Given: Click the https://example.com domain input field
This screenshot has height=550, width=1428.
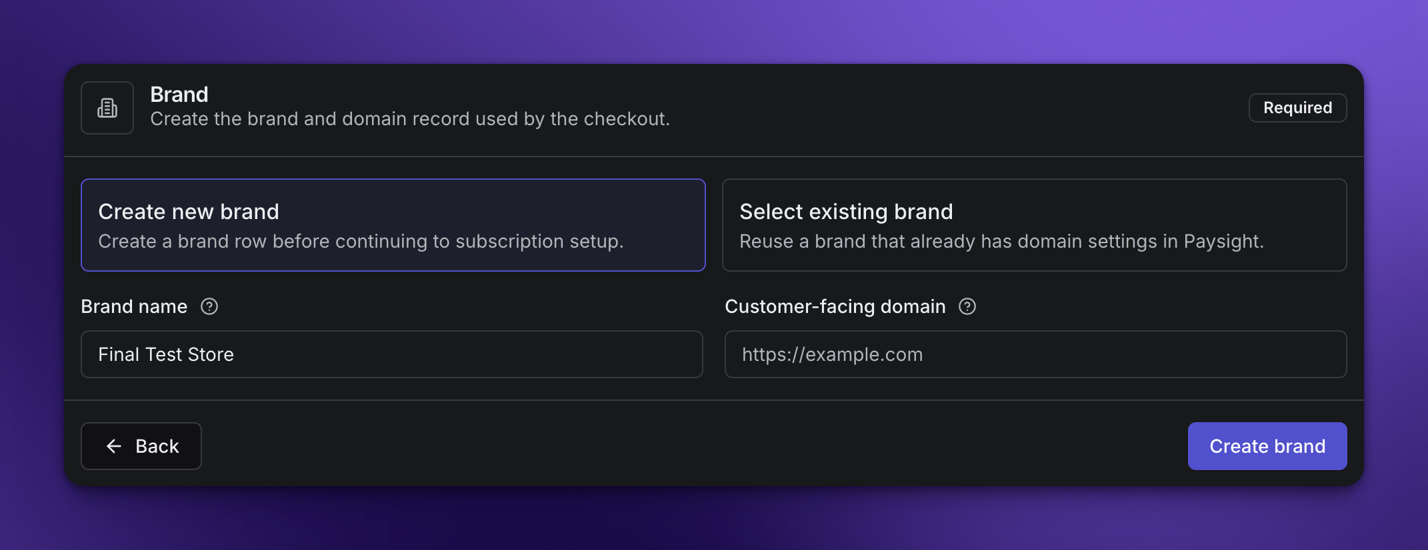Looking at the screenshot, I should (x=1036, y=354).
